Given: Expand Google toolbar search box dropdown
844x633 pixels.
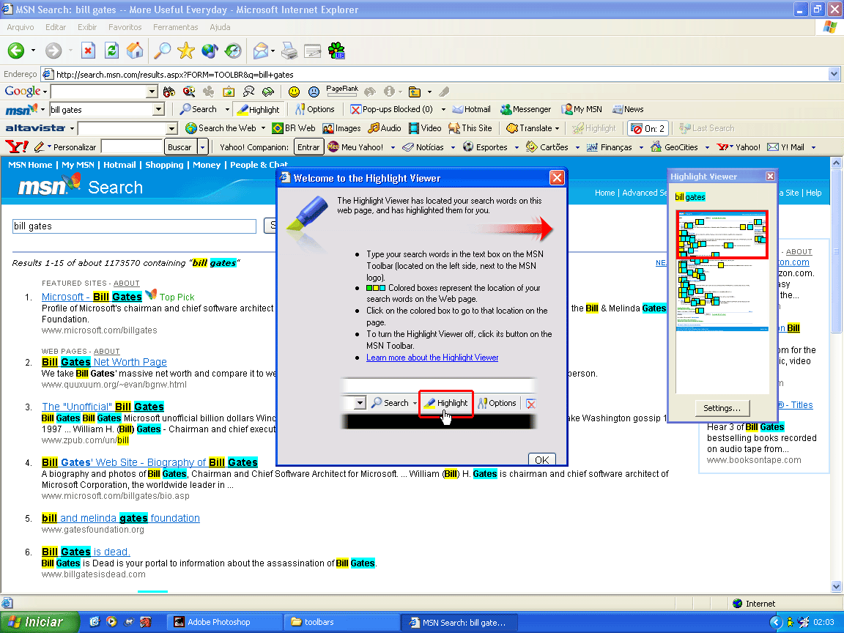Looking at the screenshot, I should click(x=152, y=92).
